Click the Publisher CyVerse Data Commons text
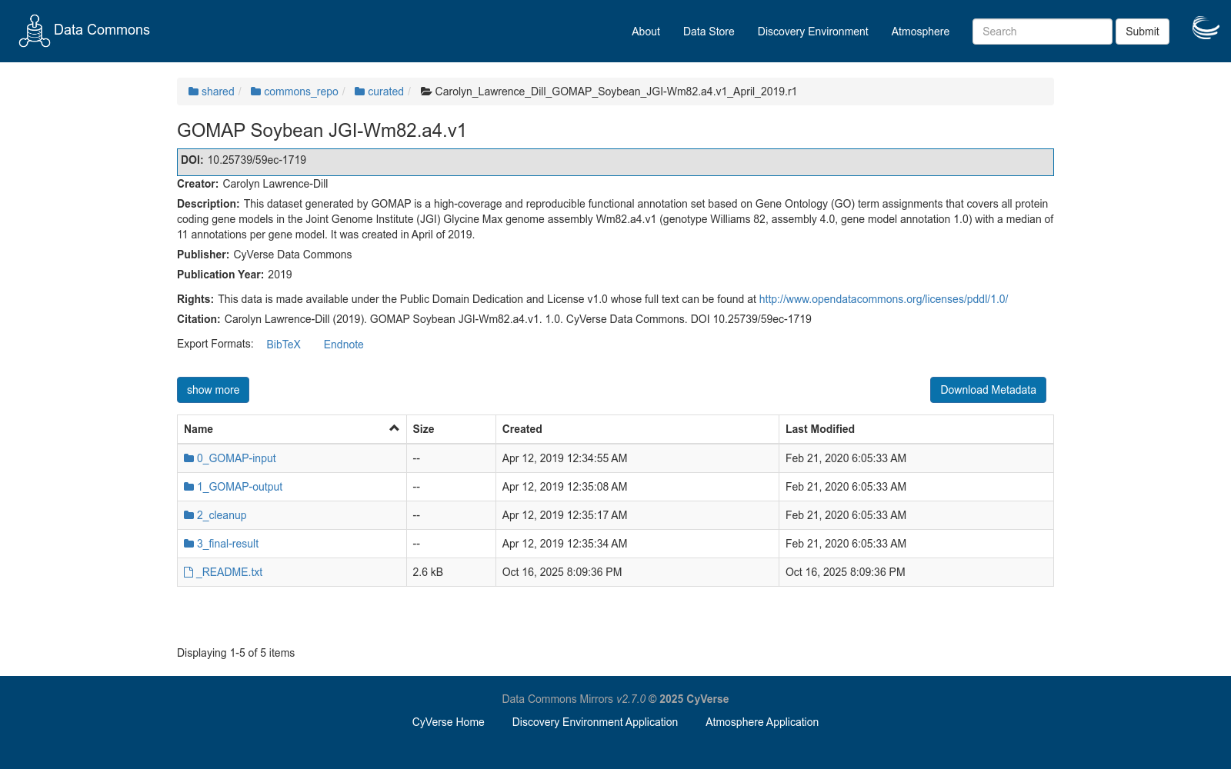The width and height of the screenshot is (1231, 769). pos(265,255)
